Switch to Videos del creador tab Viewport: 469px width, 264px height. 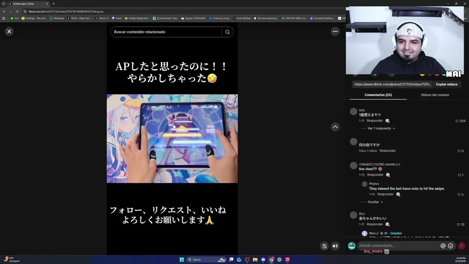pyautogui.click(x=435, y=95)
